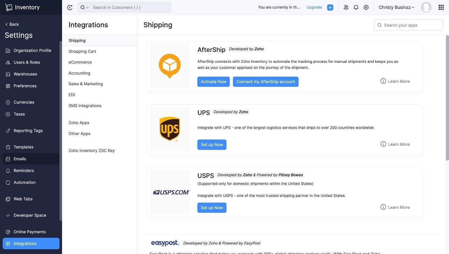449x254 pixels.
Task: Click the recent activities clock icon
Action: tap(70, 7)
